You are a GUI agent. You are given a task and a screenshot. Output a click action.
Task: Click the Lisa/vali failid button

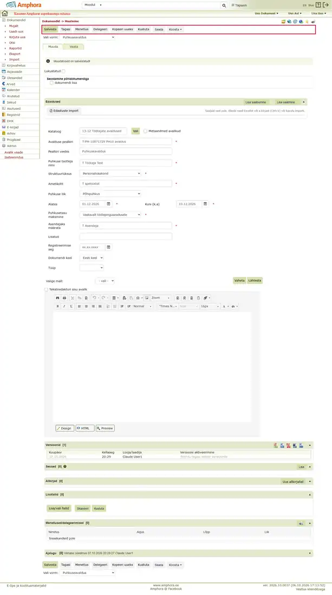(x=59, y=508)
